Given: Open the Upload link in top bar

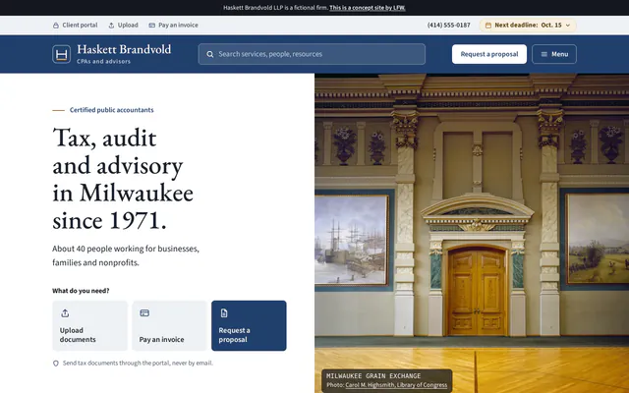Looking at the screenshot, I should pos(123,25).
